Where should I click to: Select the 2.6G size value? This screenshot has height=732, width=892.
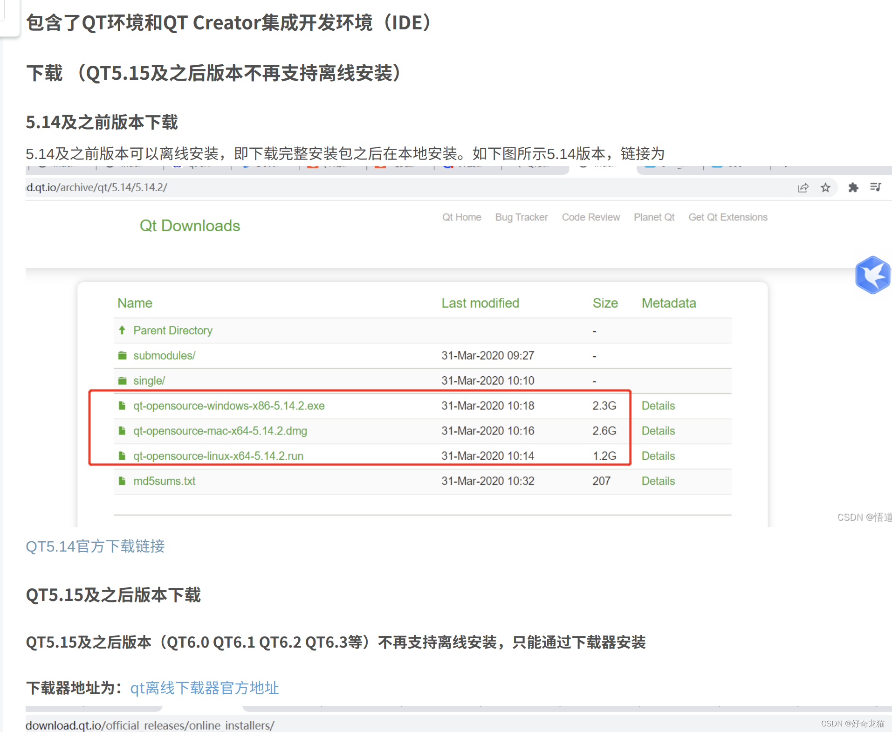tap(604, 431)
